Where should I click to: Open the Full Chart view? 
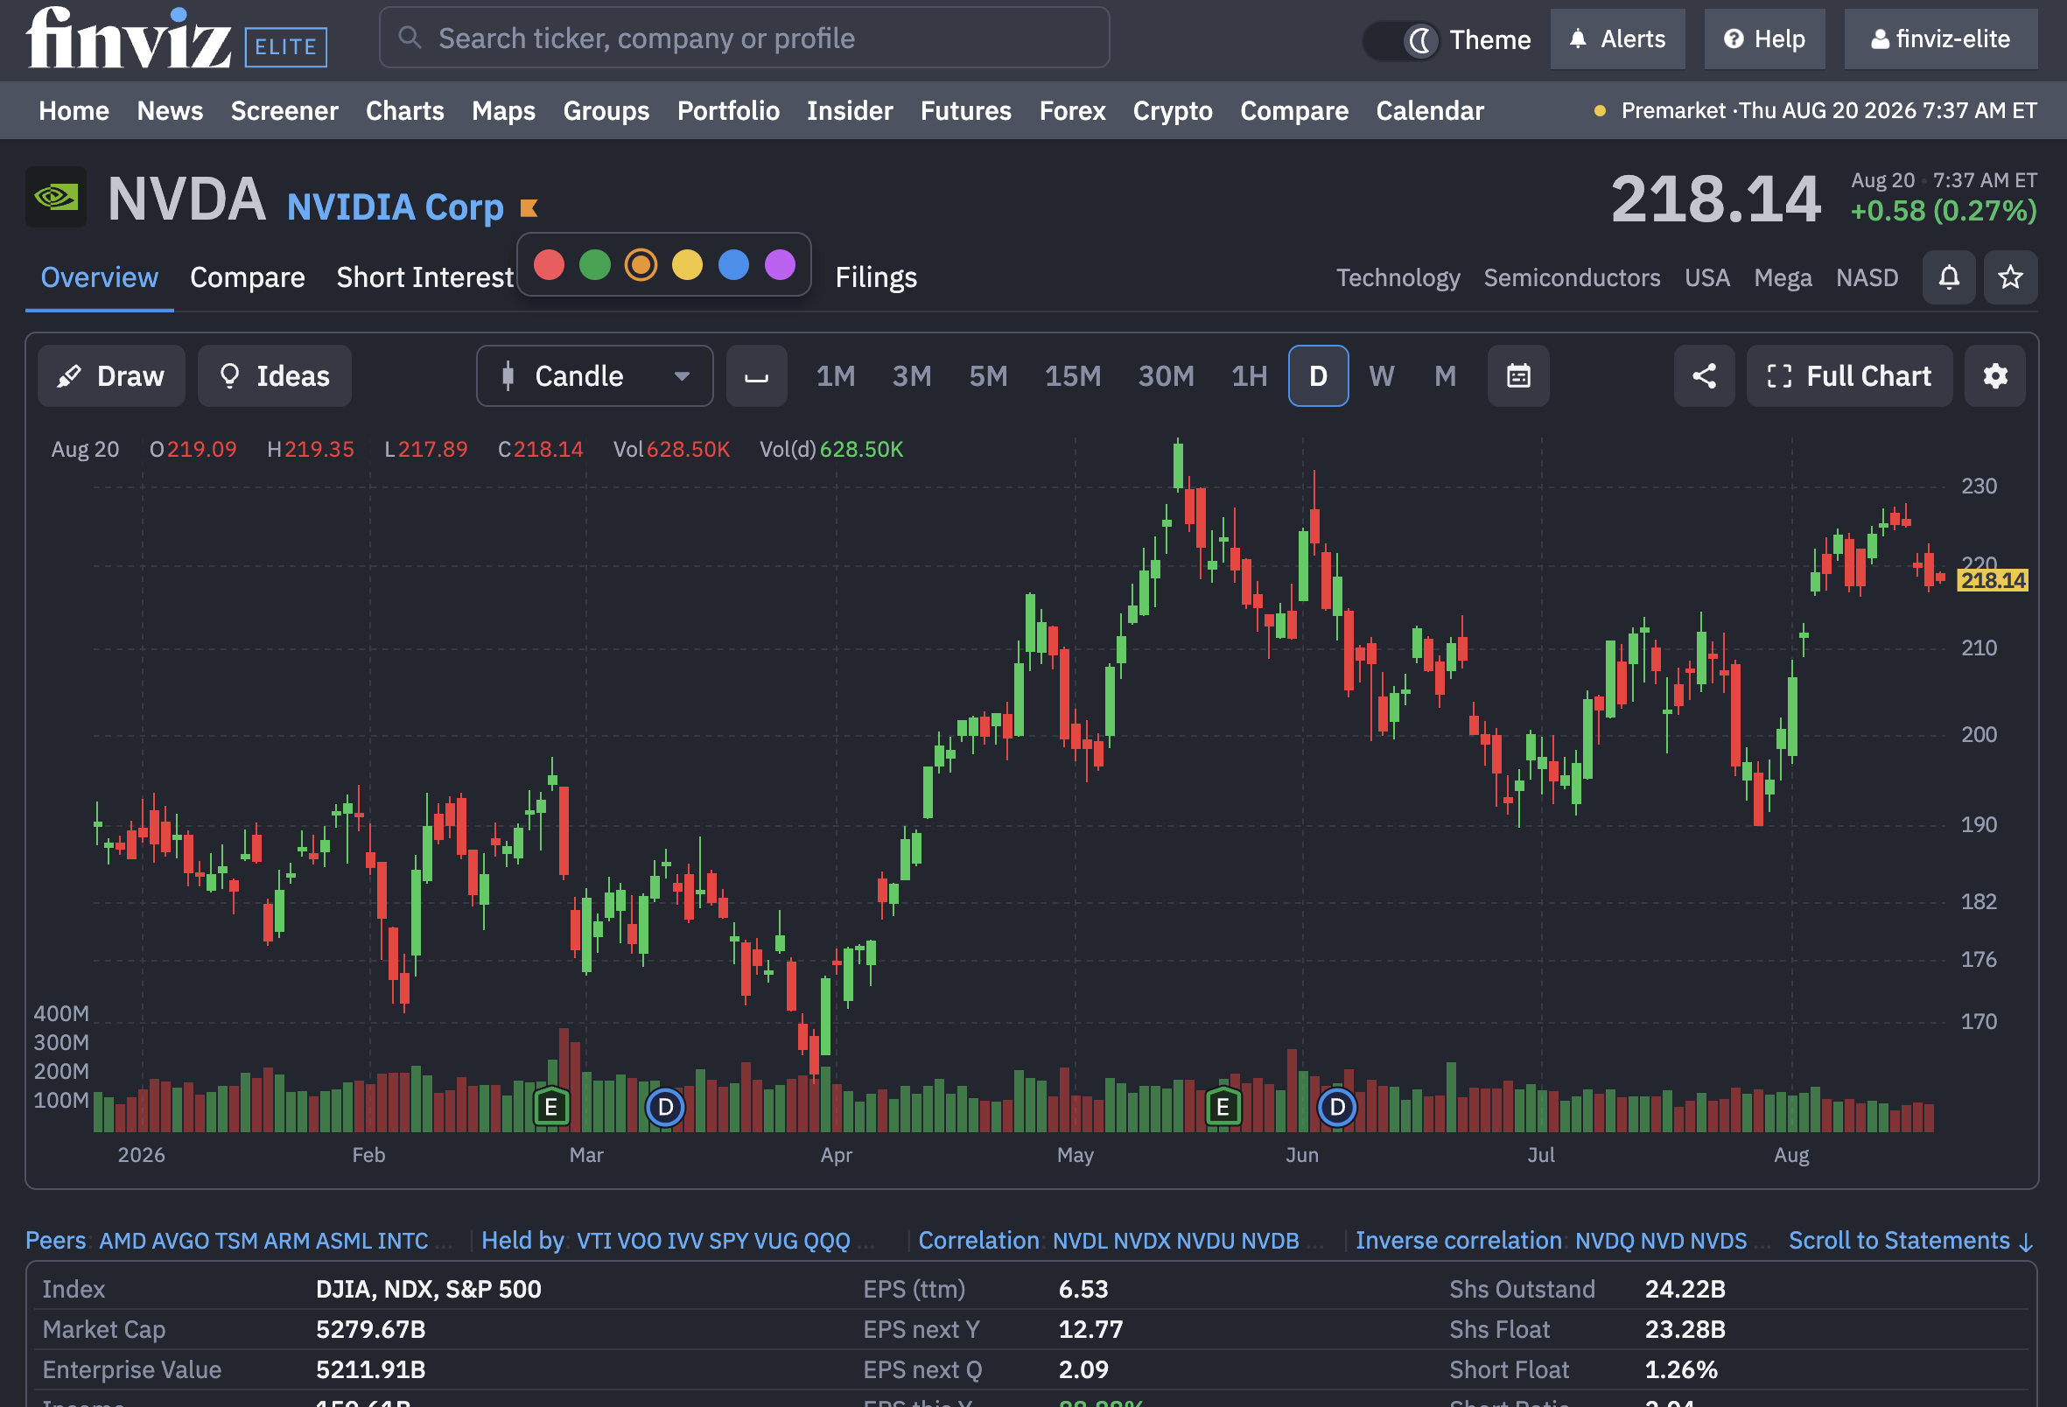1849,376
